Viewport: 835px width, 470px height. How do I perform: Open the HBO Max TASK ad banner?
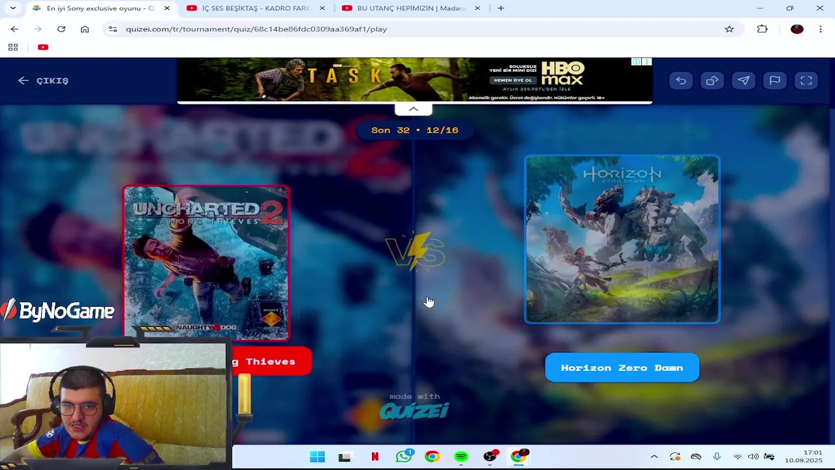coord(414,80)
